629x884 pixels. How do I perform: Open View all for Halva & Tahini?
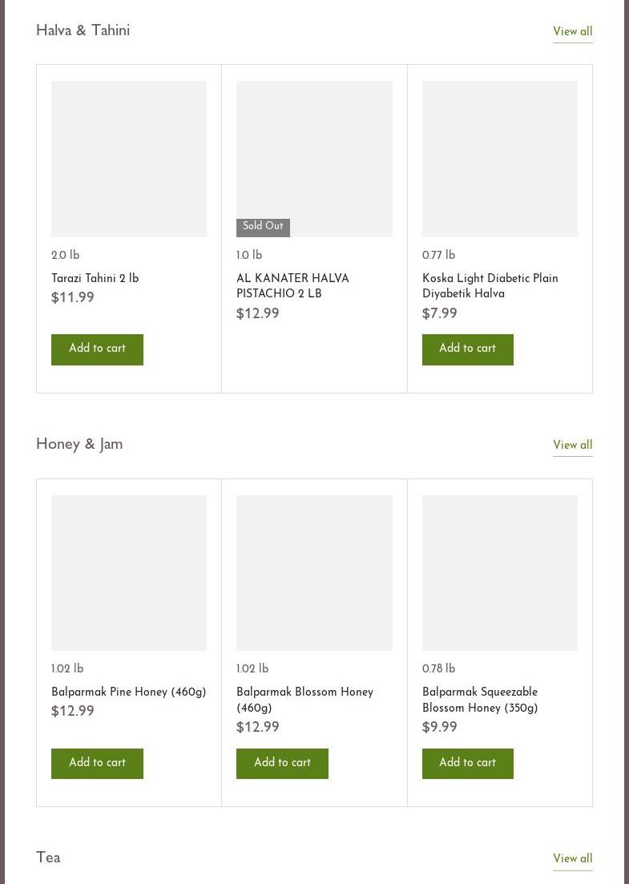pos(572,31)
